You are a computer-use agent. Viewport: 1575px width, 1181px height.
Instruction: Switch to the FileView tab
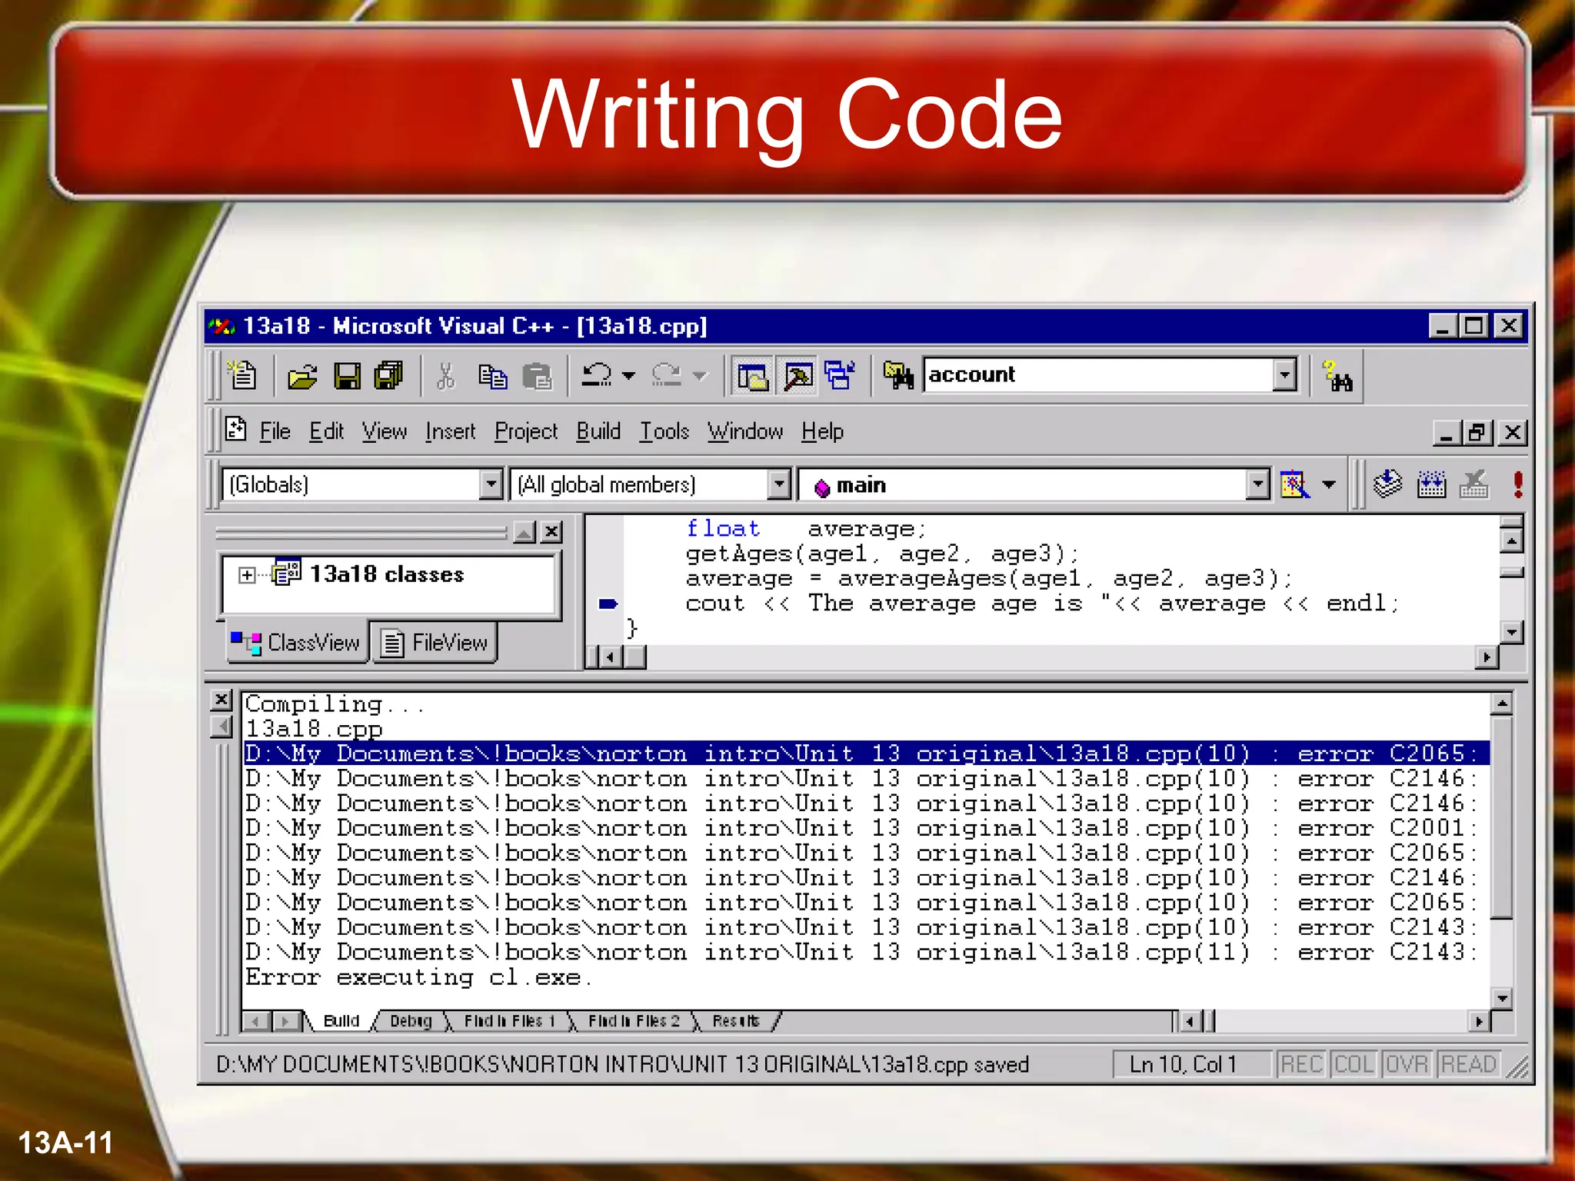(x=435, y=642)
